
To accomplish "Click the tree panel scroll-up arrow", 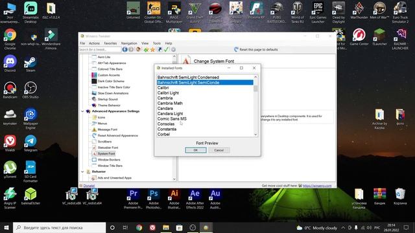I will [x=174, y=56].
